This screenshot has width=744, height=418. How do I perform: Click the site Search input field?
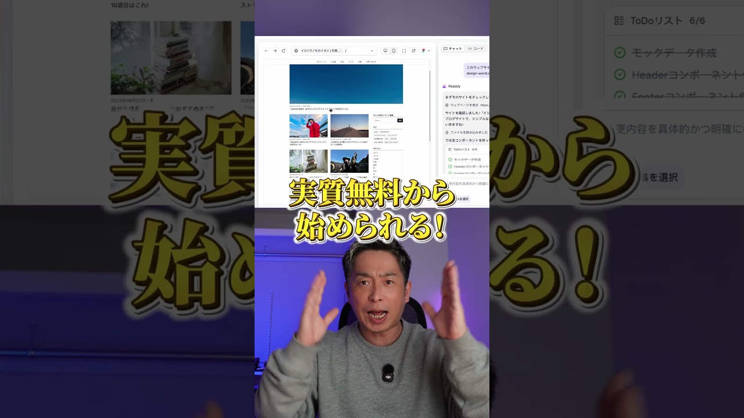(x=385, y=120)
